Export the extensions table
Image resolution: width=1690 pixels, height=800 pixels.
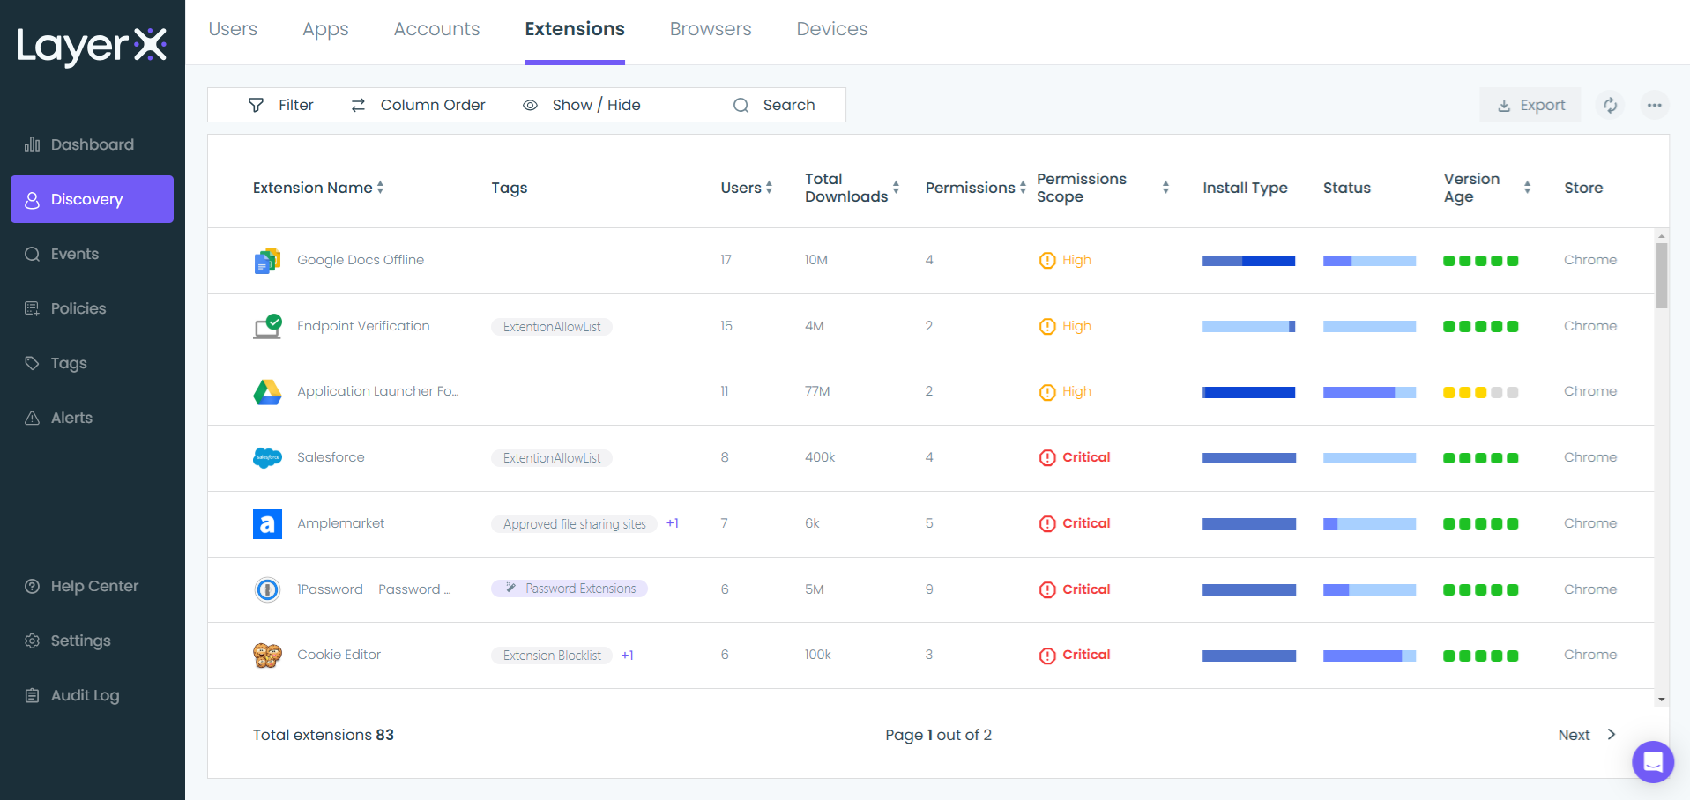coord(1530,105)
